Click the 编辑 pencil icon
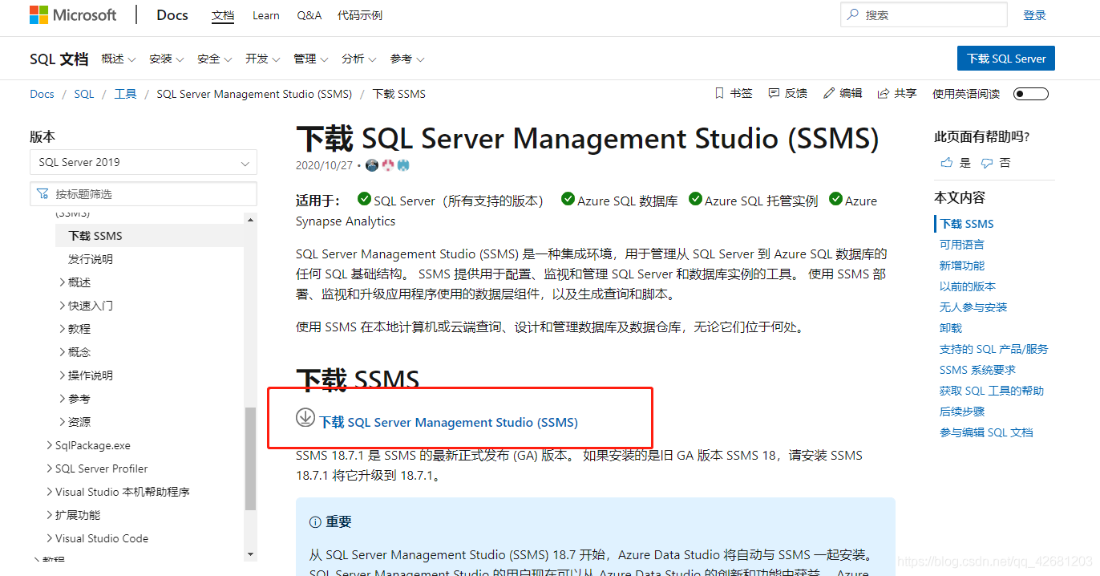The height and width of the screenshot is (576, 1100). (829, 93)
